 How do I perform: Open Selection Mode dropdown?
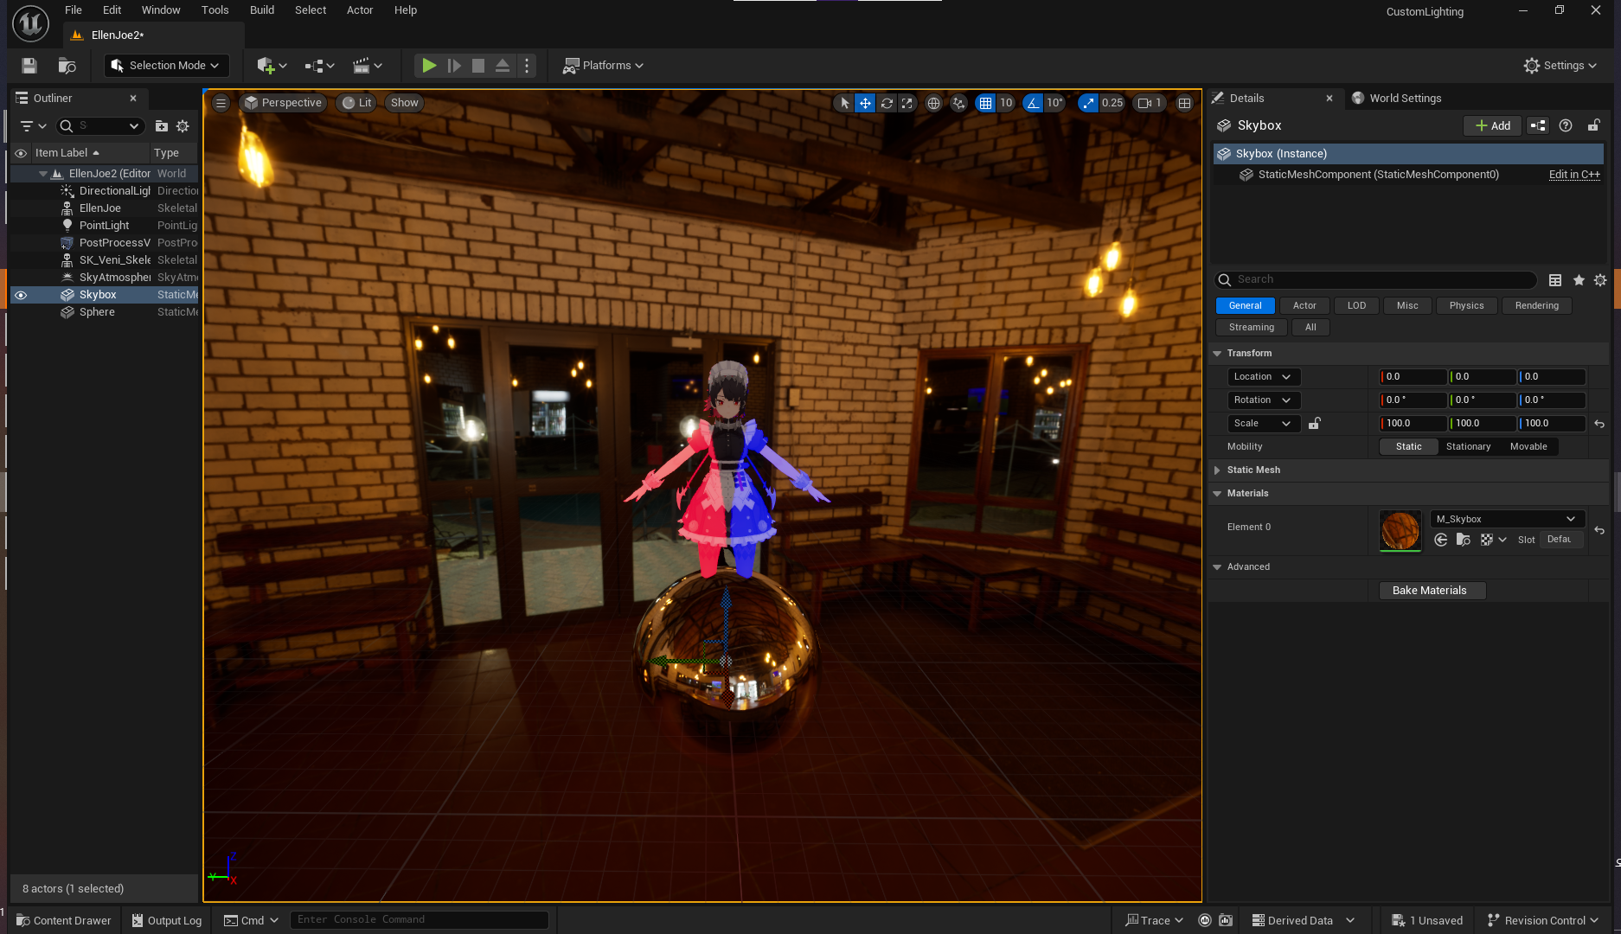(x=166, y=66)
